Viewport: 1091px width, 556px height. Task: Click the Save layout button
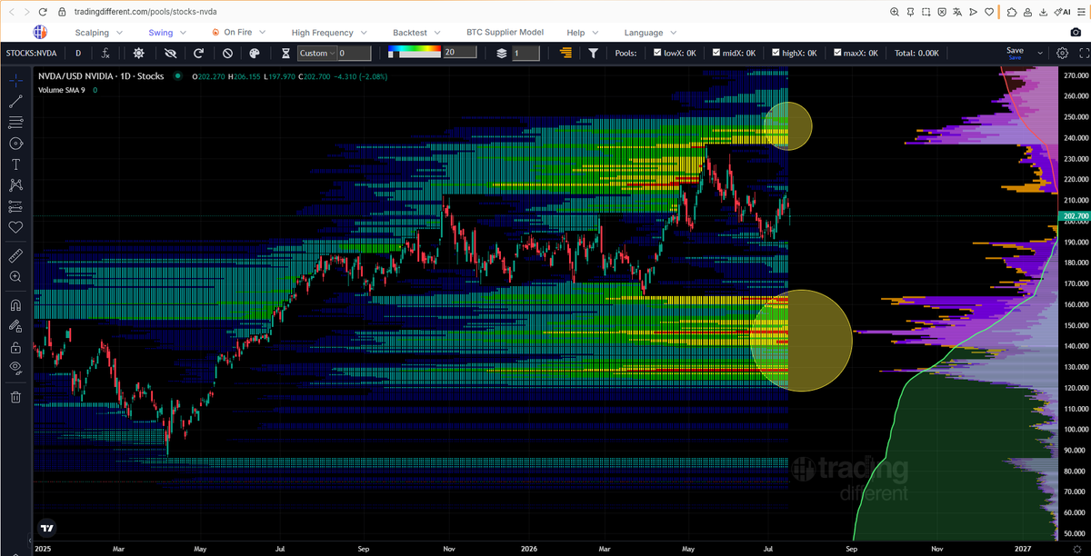click(1015, 53)
